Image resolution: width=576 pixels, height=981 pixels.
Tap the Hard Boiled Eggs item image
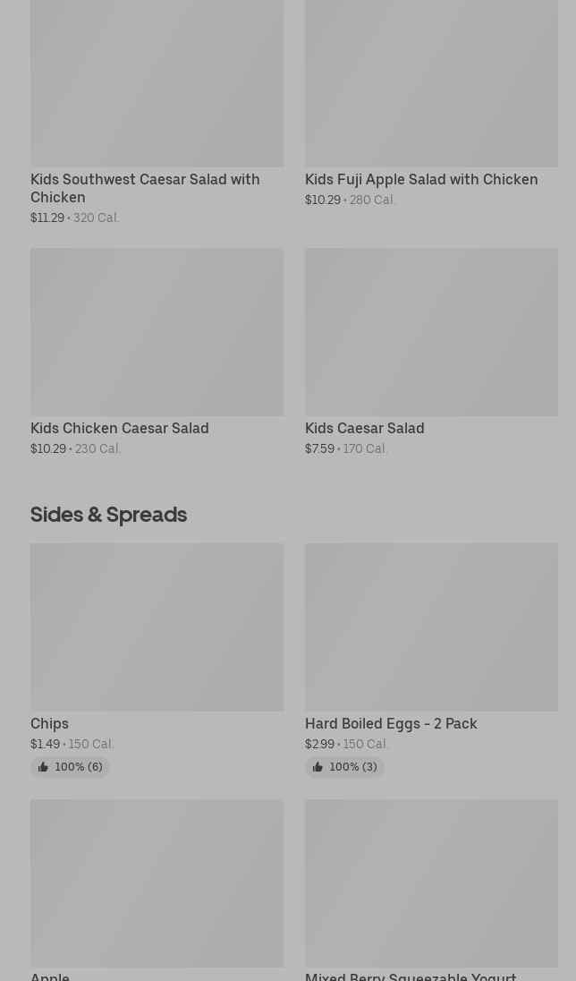coord(431,627)
